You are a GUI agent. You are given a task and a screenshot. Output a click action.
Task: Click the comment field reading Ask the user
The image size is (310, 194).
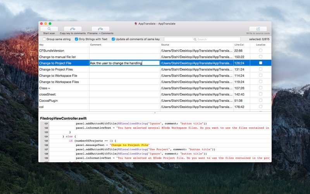click(124, 63)
